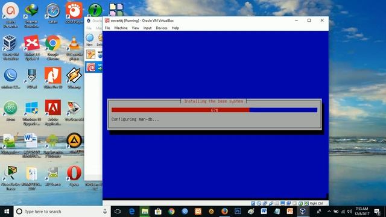Screen dimensions: 386x217
Task: Click the USB pen-shaped status icon
Action: point(271,204)
